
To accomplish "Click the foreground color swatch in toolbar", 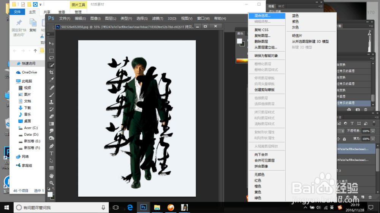I will [50, 194].
